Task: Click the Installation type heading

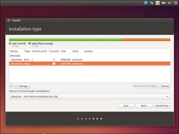Action: coord(25,29)
